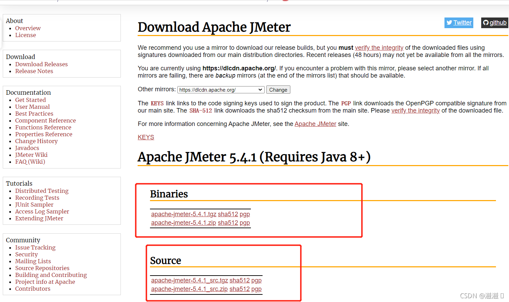Image resolution: width=509 pixels, height=302 pixels.
Task: Open Best Practices page
Action: click(x=34, y=114)
